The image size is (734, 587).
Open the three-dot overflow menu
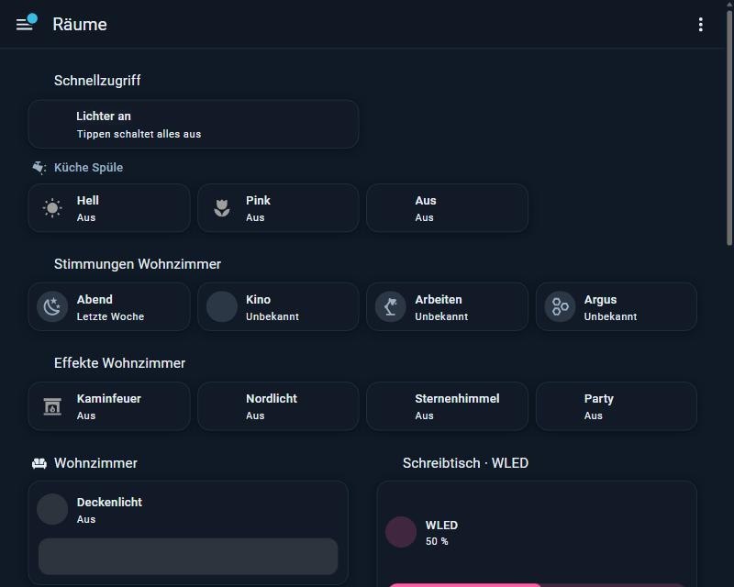click(700, 25)
